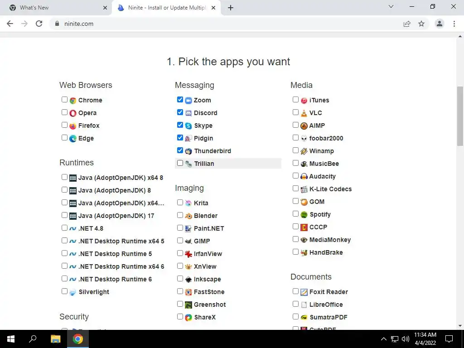This screenshot has width=464, height=348.
Task: Go back to the previous page
Action: [10, 24]
